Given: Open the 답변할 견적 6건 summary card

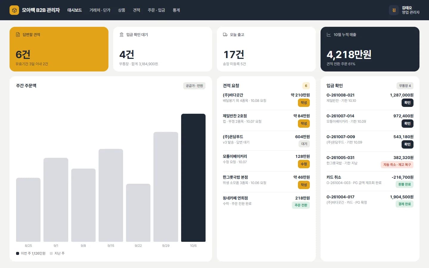Looking at the screenshot, I should pos(59,49).
